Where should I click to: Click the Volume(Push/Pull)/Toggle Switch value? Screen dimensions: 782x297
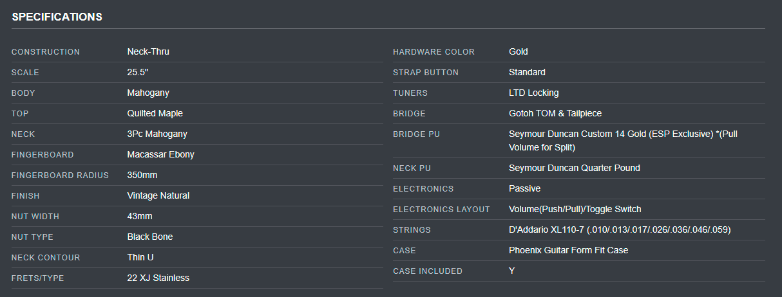click(575, 209)
